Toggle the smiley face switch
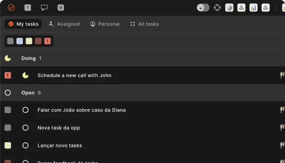 (203, 8)
